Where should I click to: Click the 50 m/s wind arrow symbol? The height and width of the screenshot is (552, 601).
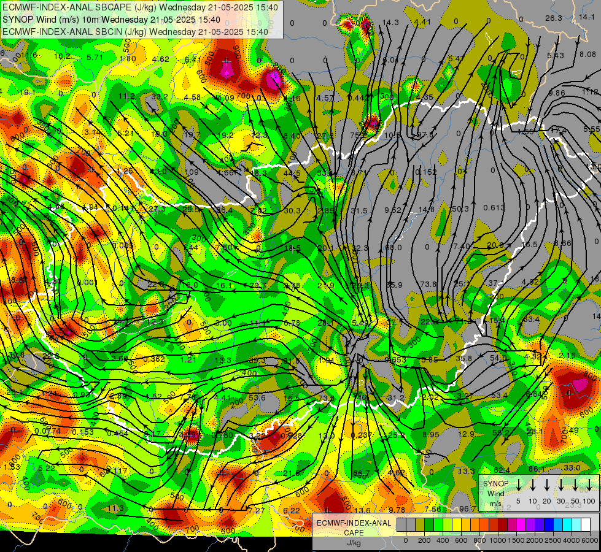[x=575, y=485]
